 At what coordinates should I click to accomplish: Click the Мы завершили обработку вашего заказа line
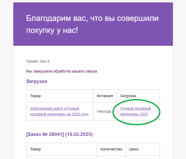click(x=62, y=71)
